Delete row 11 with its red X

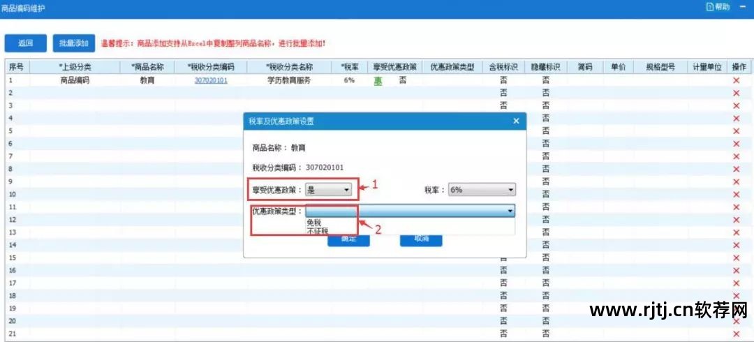tap(736, 207)
